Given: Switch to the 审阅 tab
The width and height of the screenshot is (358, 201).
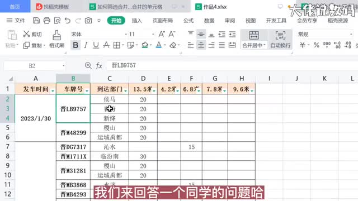Looking at the screenshot, I should (230, 21).
